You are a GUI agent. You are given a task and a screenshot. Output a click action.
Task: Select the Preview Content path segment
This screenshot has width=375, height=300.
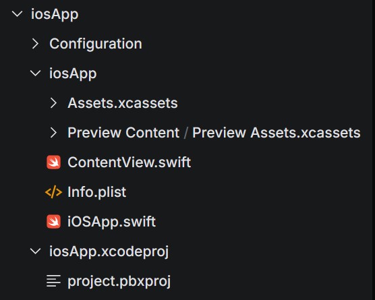[x=123, y=133]
